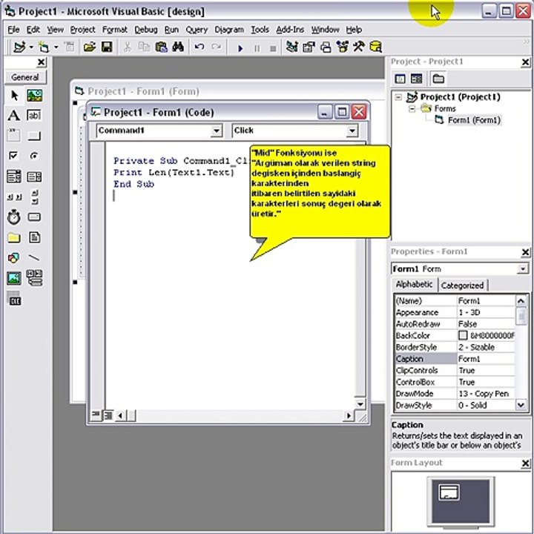Open the Command1 object dropdown
Viewport: 534px width, 534px height.
click(x=216, y=131)
